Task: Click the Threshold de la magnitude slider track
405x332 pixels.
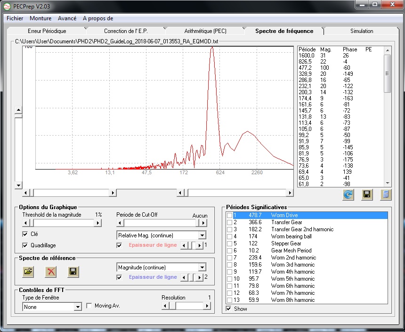Action: (x=63, y=223)
